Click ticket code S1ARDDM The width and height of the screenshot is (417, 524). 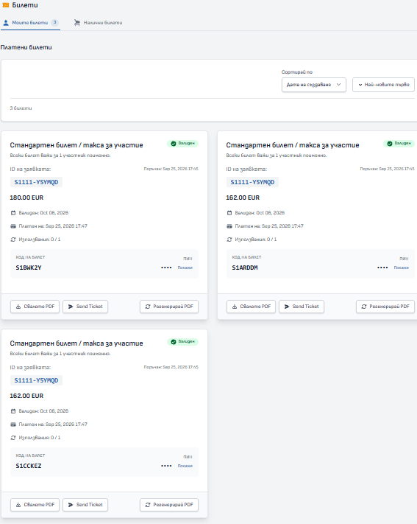coord(245,268)
